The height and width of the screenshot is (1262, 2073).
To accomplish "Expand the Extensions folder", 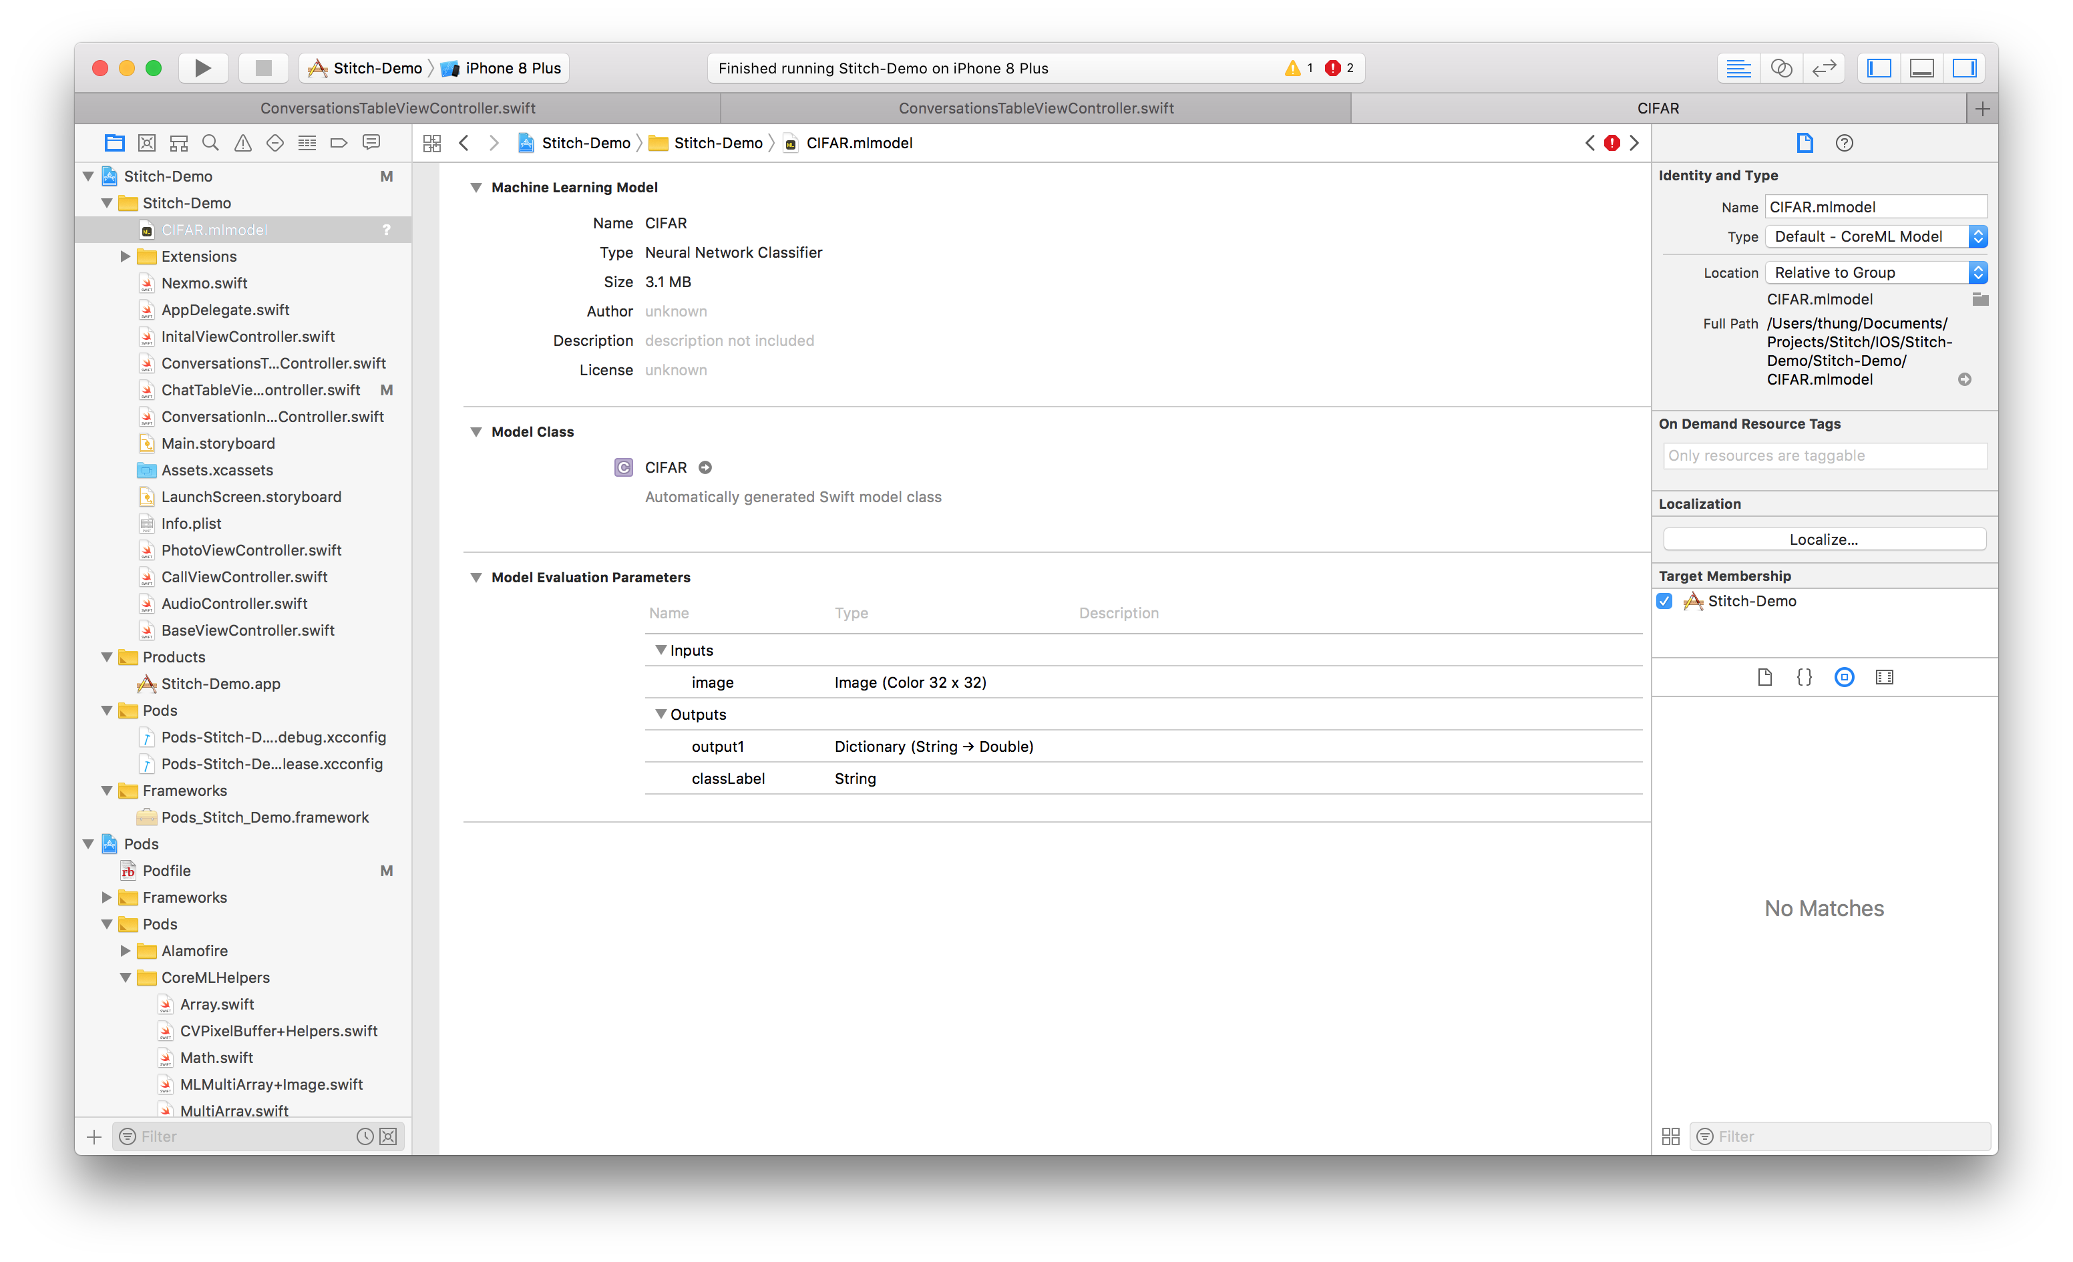I will (126, 256).
